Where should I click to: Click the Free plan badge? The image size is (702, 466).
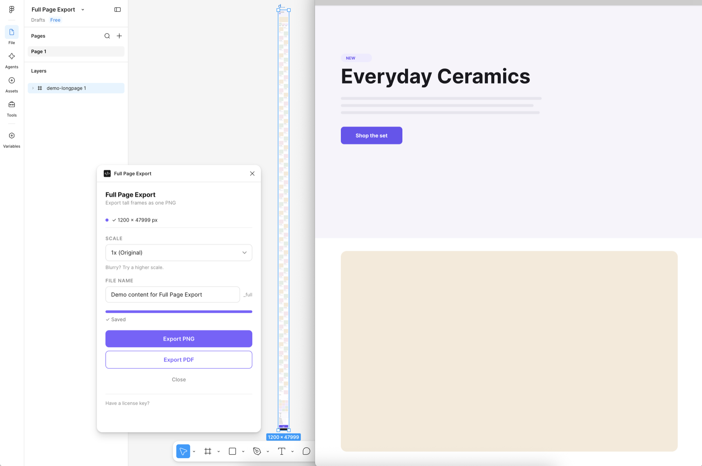point(55,20)
